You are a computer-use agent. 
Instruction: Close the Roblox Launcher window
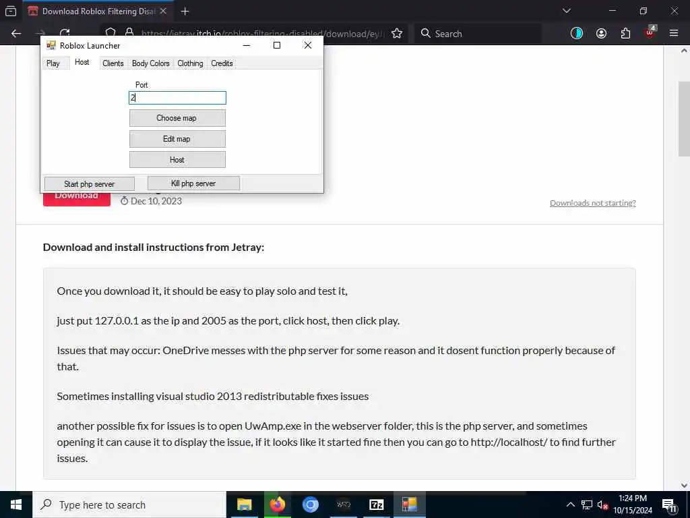(x=308, y=45)
